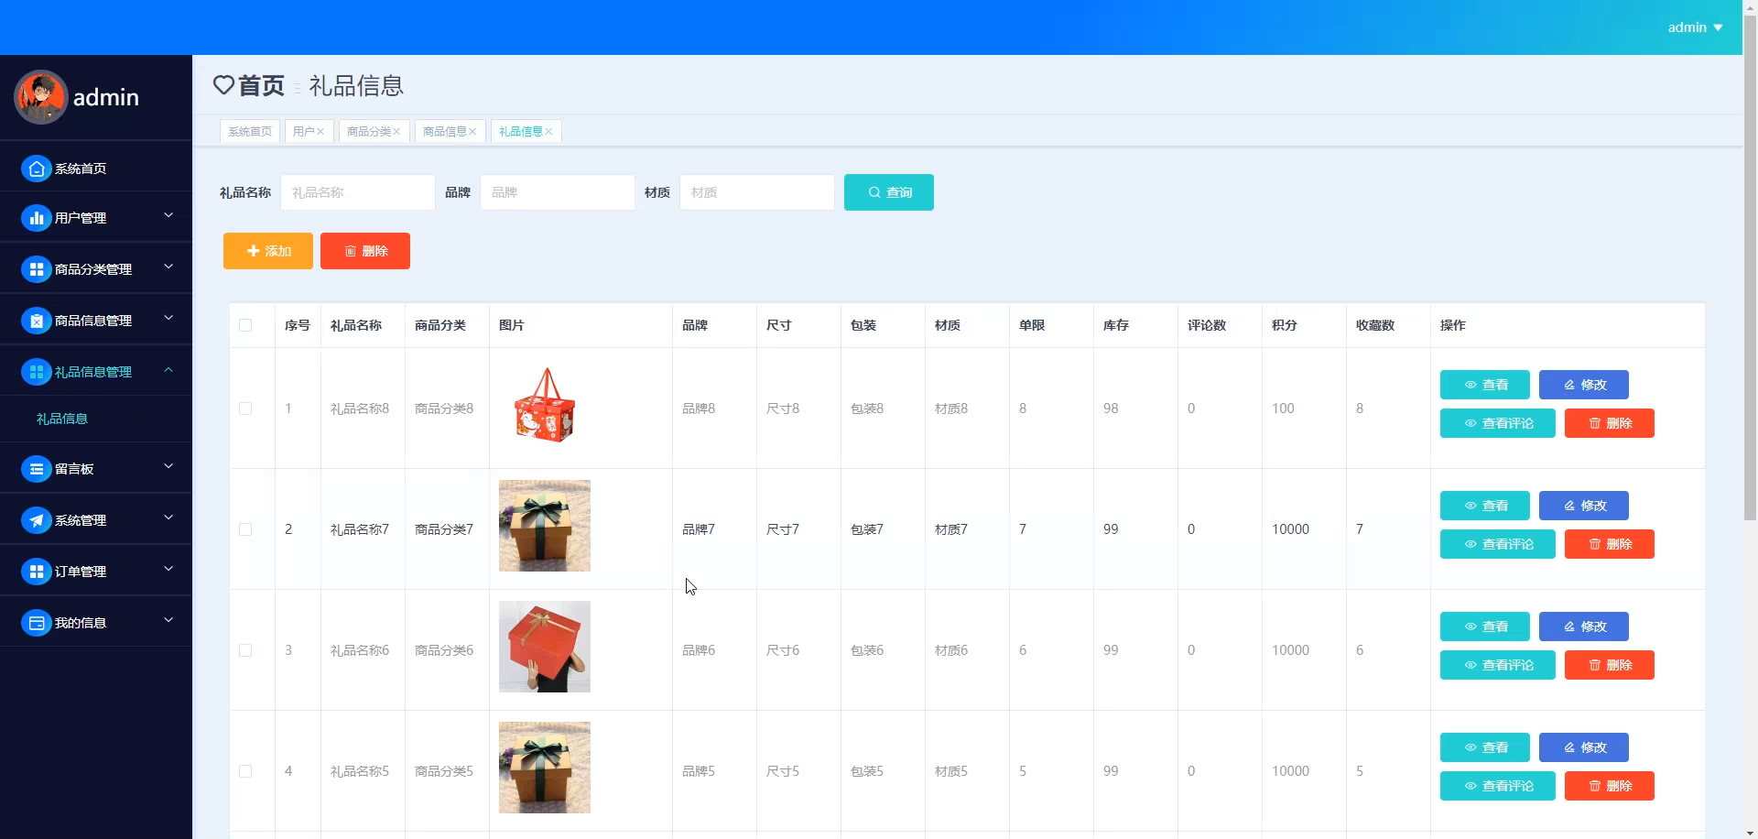Check the row checkbox for 礼品名称7
Screen dimensions: 1758x839
[245, 529]
